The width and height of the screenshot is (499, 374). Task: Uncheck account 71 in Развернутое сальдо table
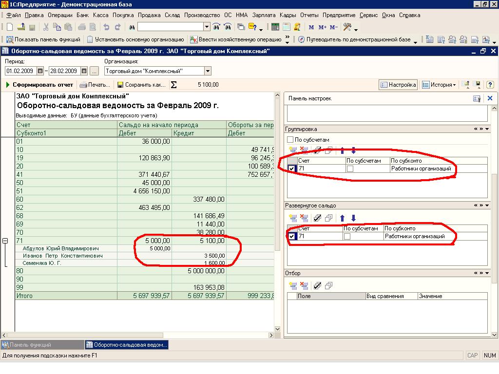[x=291, y=236]
